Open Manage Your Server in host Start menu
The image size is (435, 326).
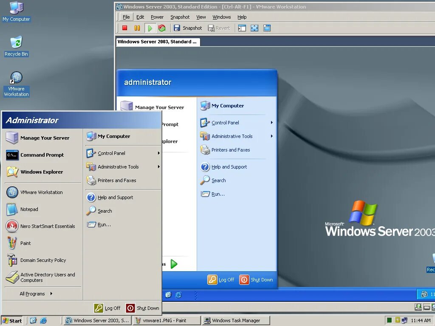(x=43, y=138)
